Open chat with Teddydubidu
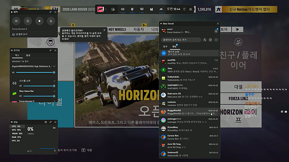 click(189, 78)
